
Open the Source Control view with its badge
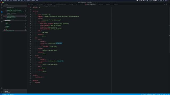pyautogui.click(x=2, y=11)
